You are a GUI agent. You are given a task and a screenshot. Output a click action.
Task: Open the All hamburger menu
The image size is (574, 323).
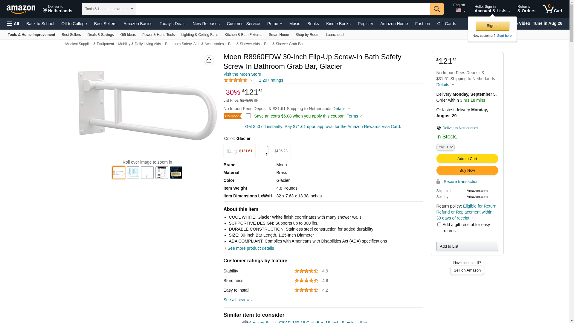(x=13, y=24)
